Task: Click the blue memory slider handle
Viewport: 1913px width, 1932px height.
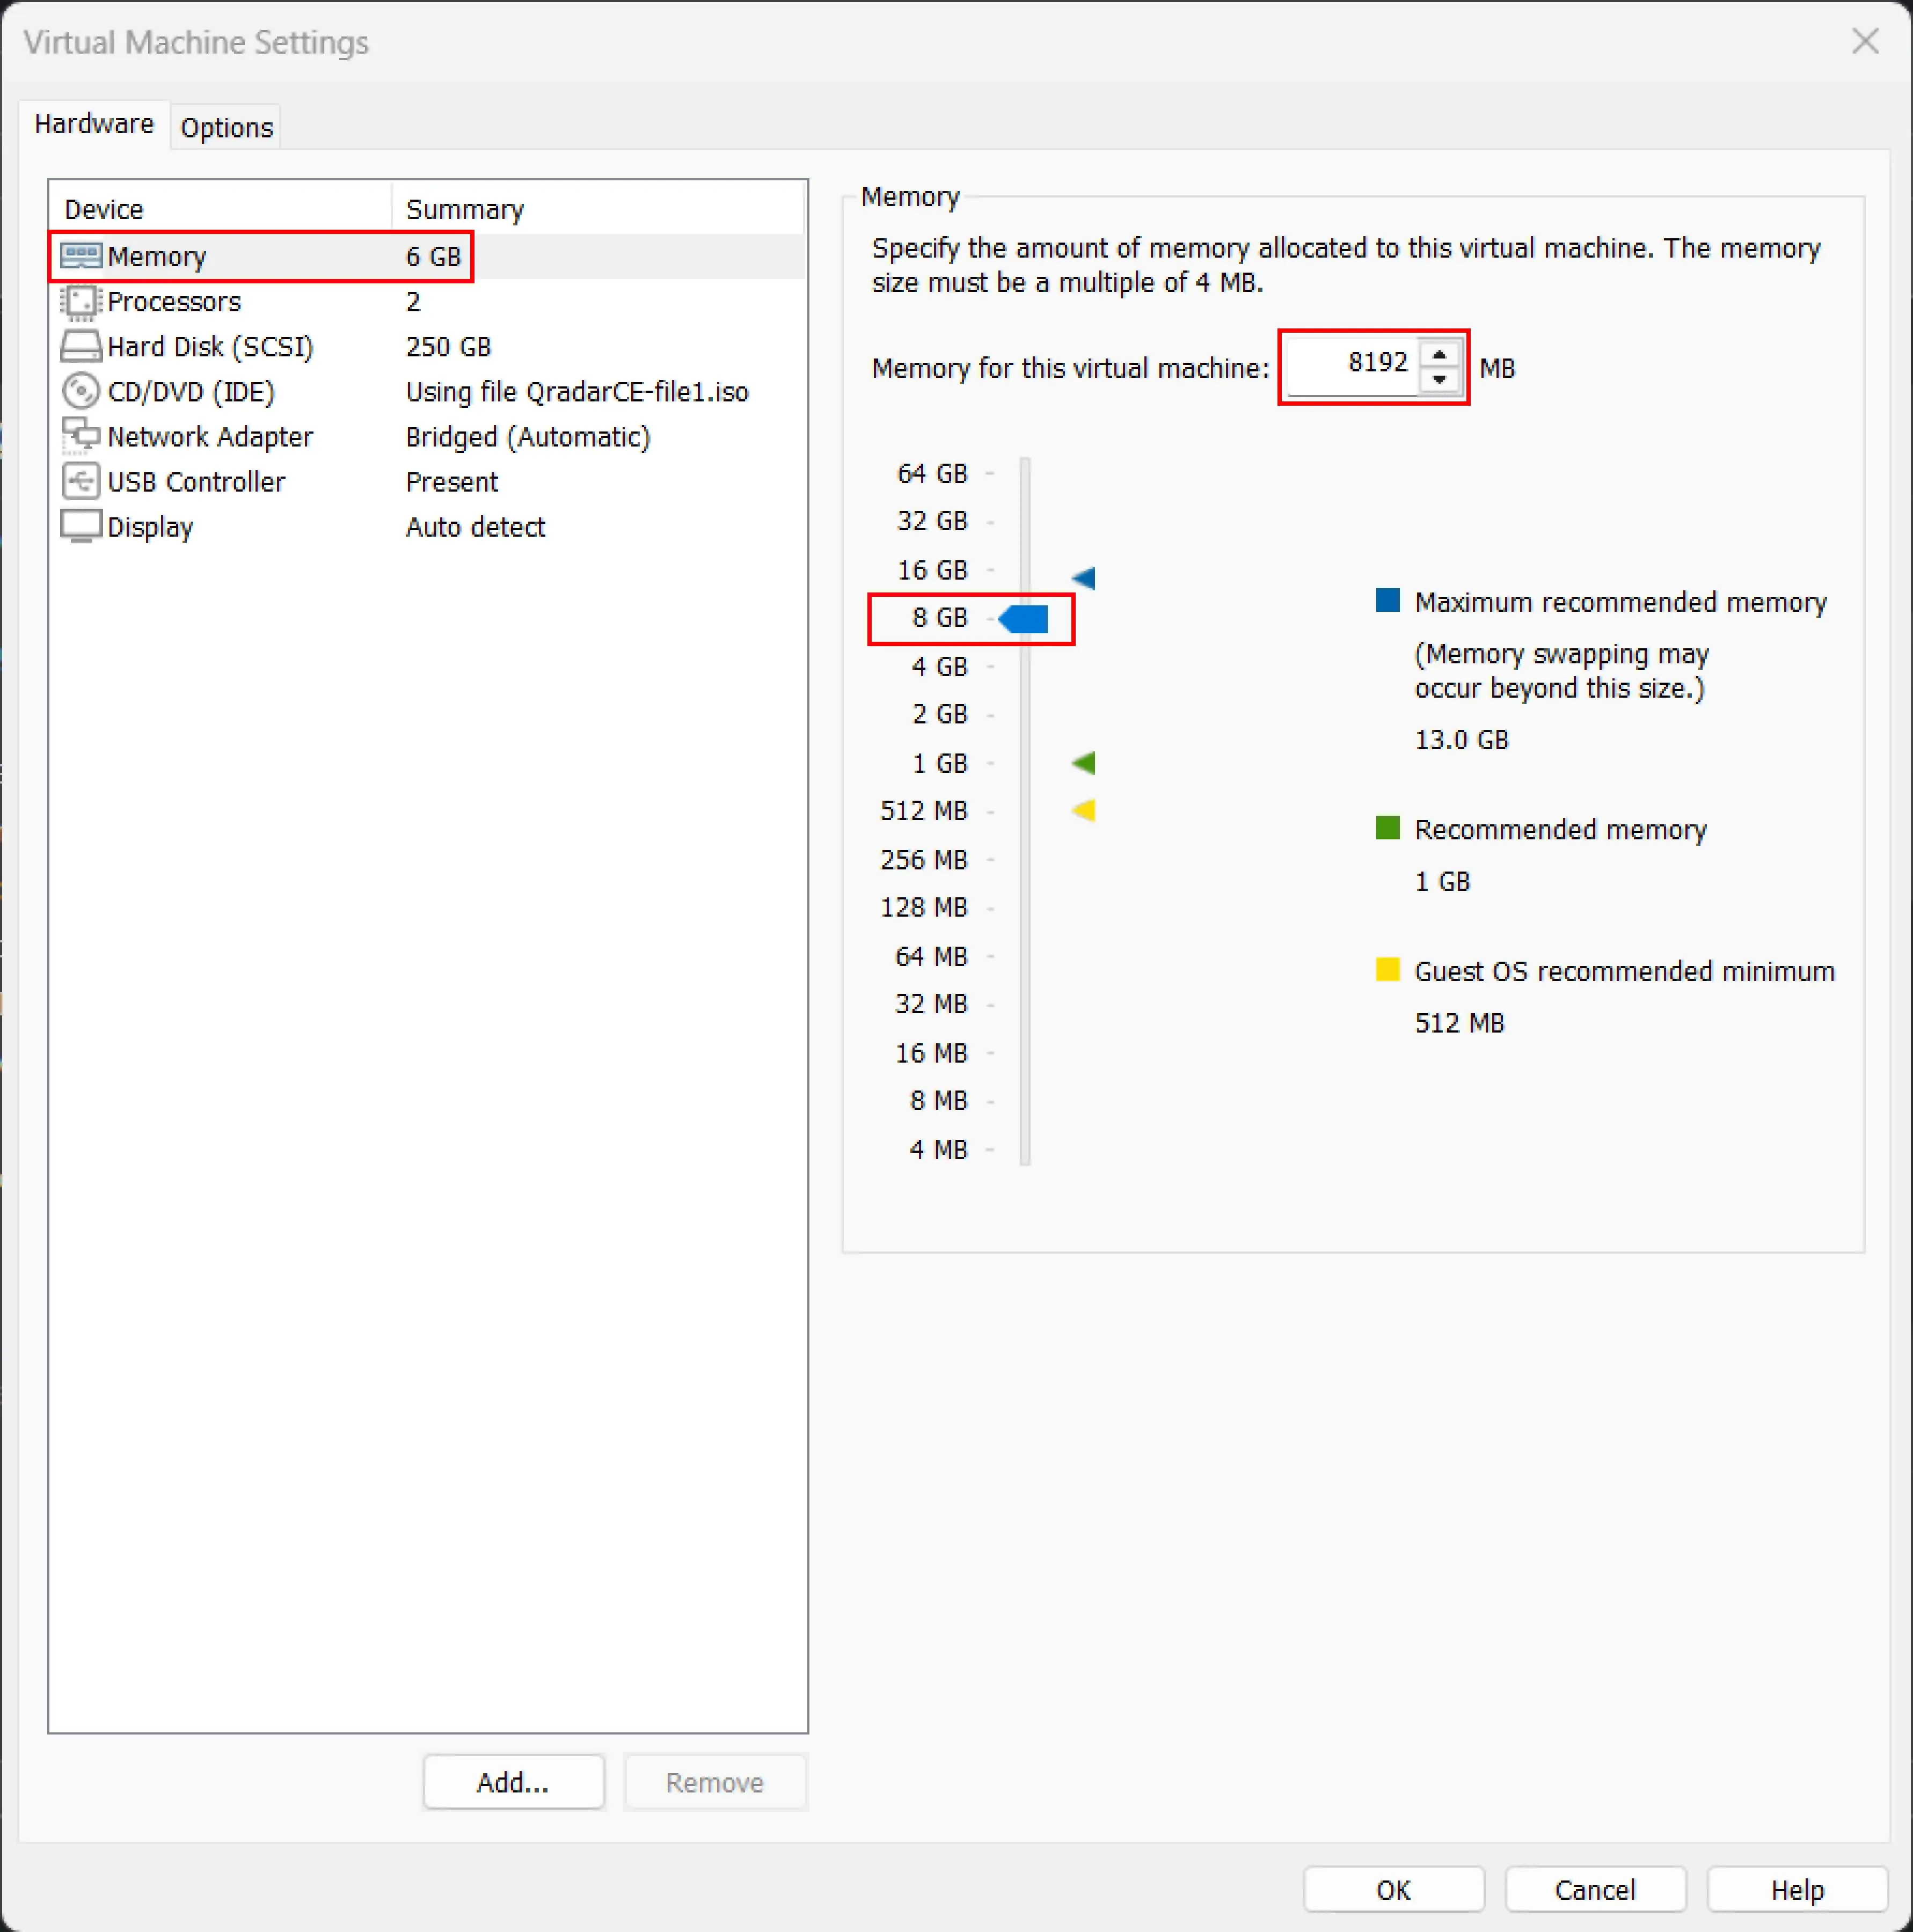Action: [x=1024, y=619]
